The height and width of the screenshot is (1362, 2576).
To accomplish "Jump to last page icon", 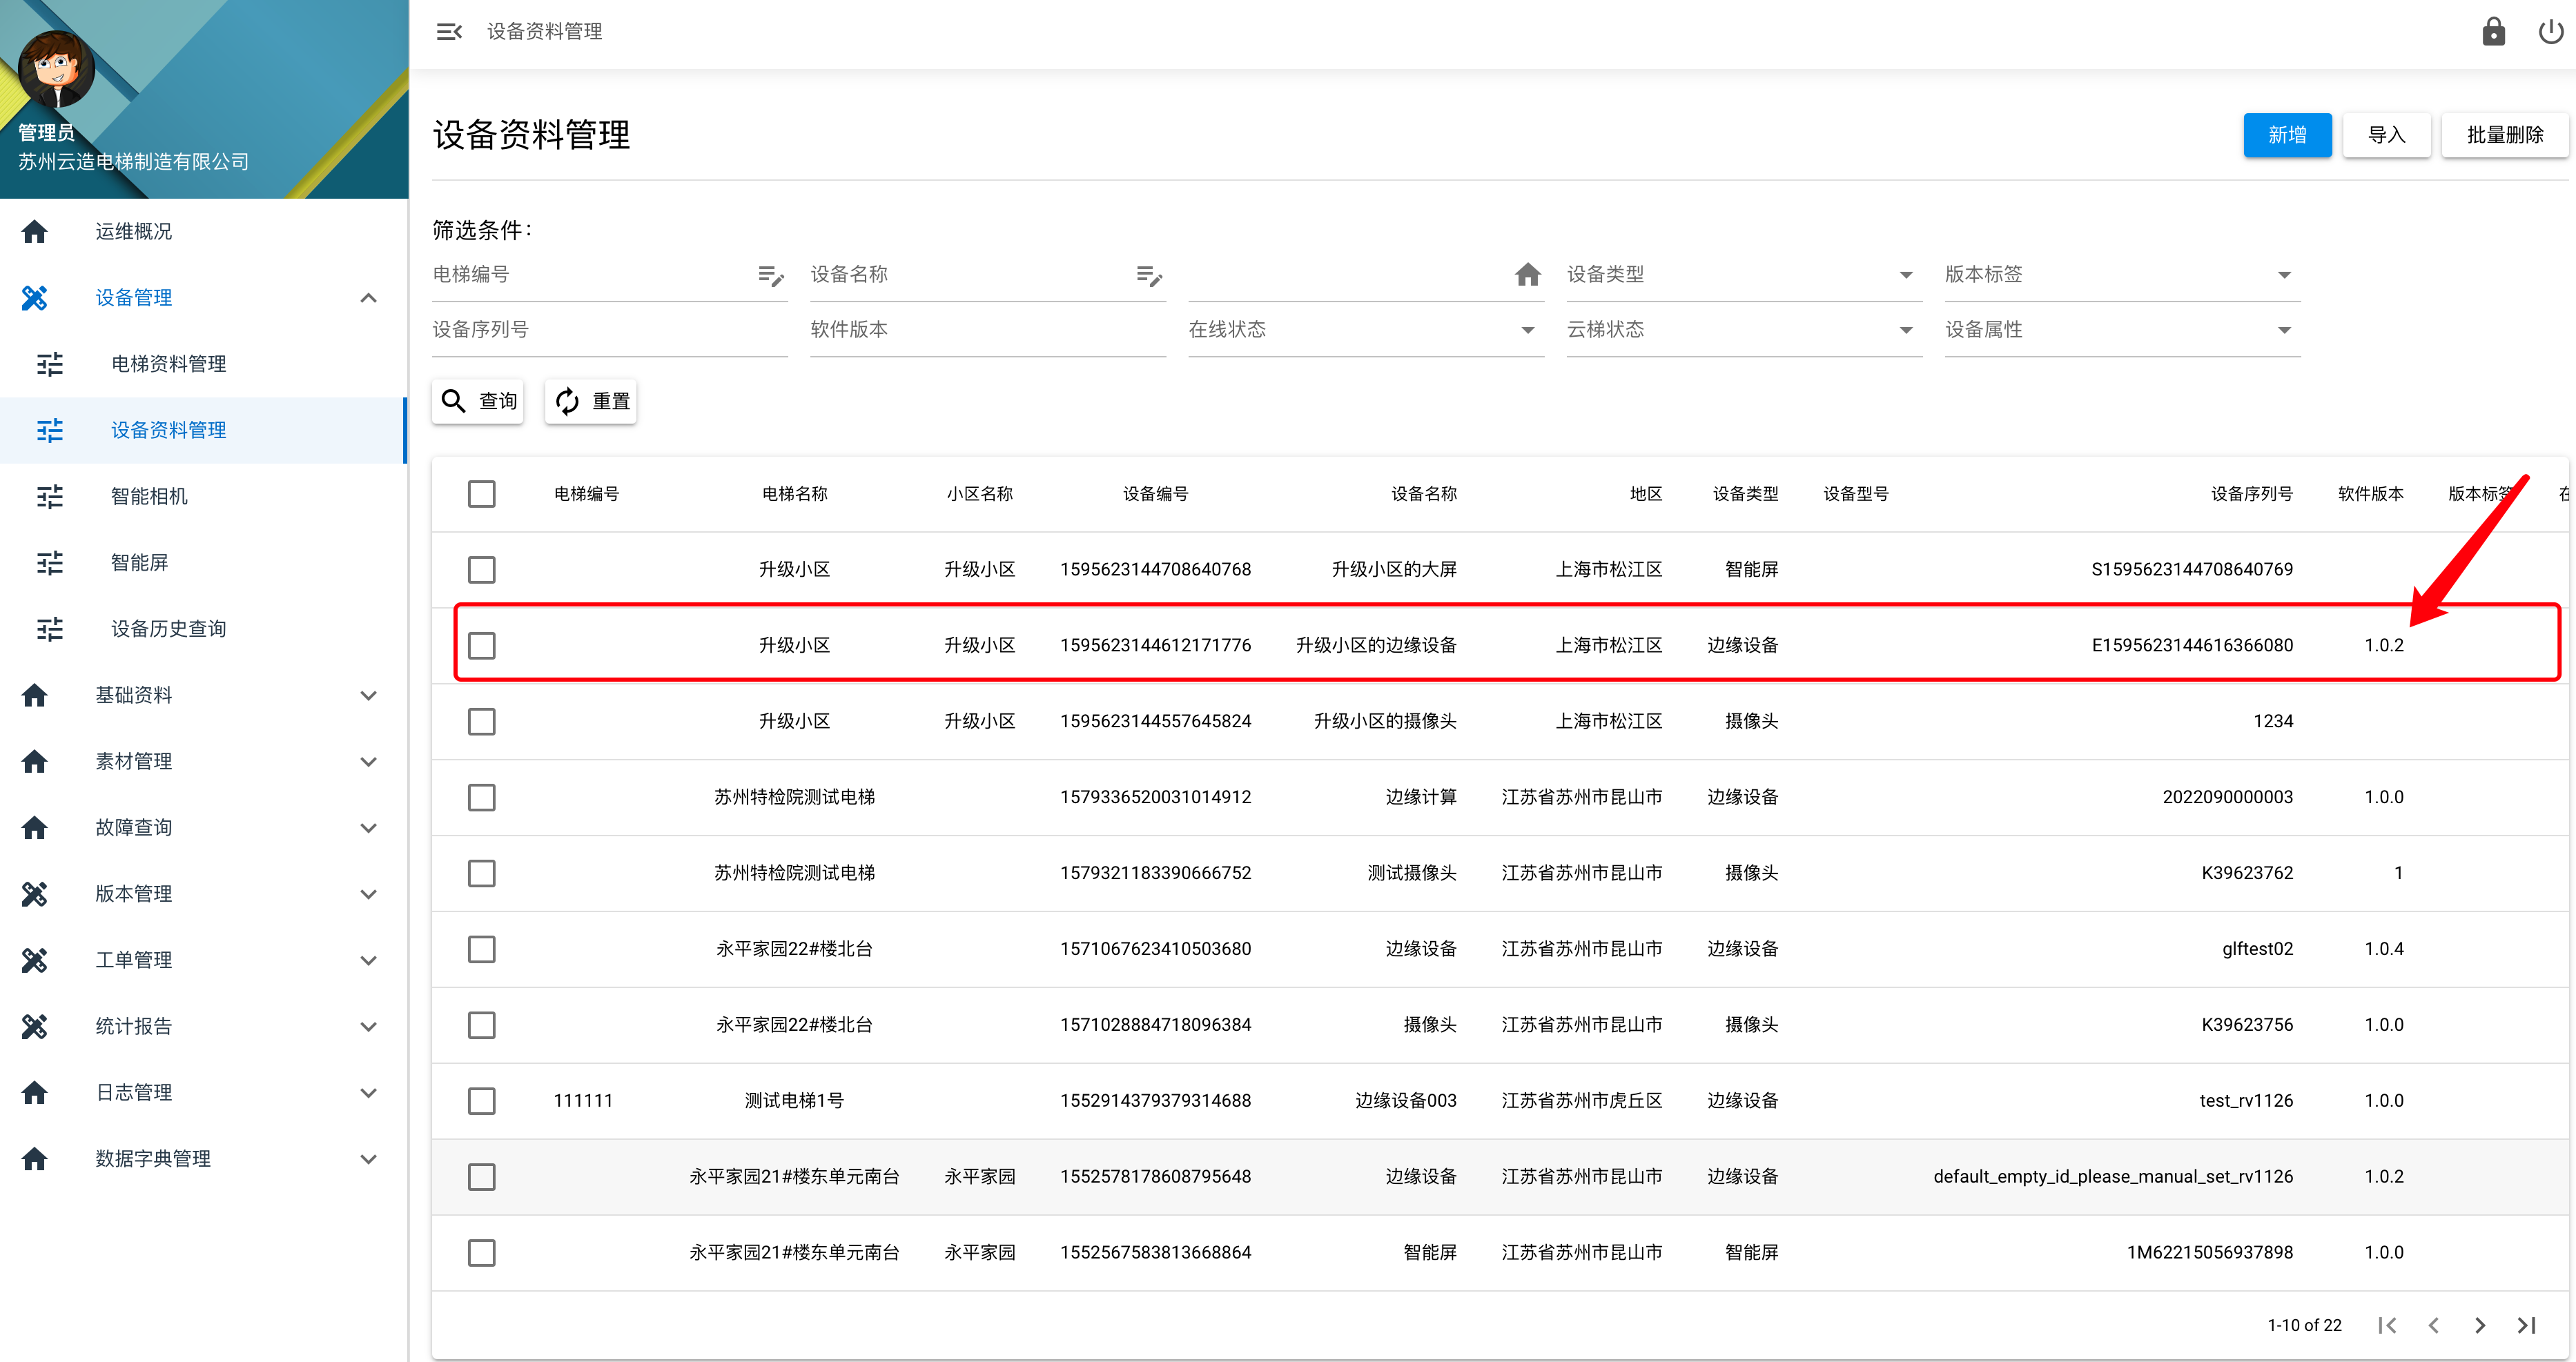I will pyautogui.click(x=2527, y=1325).
